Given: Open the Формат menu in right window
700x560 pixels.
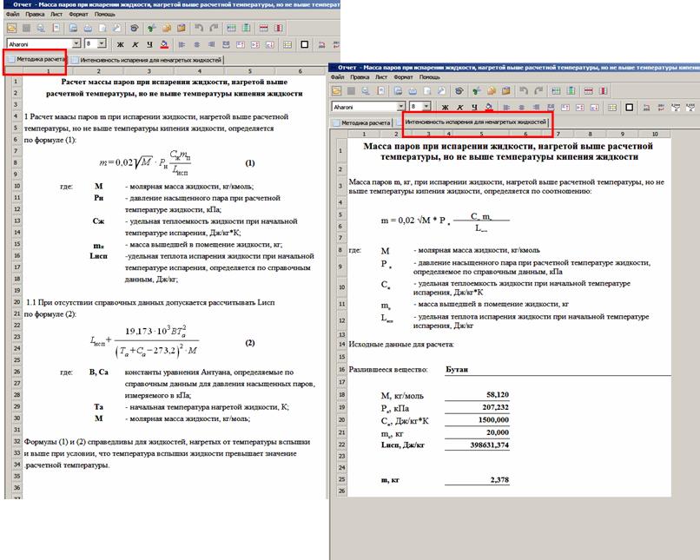Looking at the screenshot, I should pos(404,76).
